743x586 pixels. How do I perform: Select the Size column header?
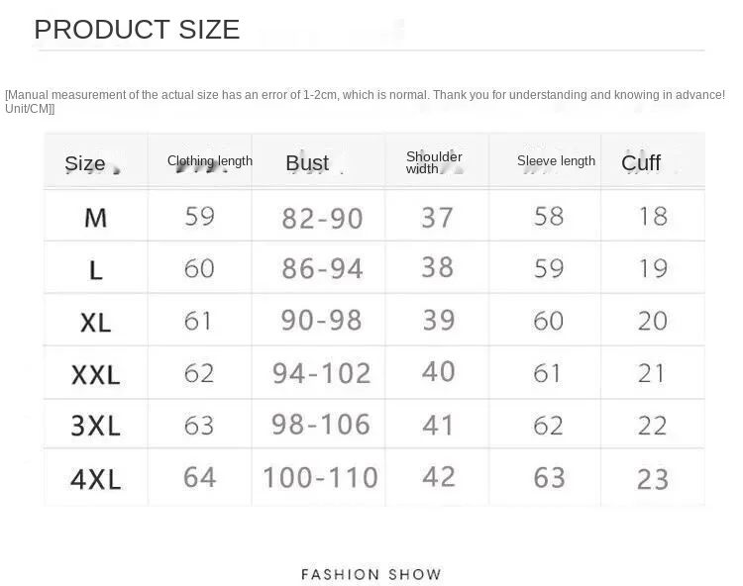[85, 164]
